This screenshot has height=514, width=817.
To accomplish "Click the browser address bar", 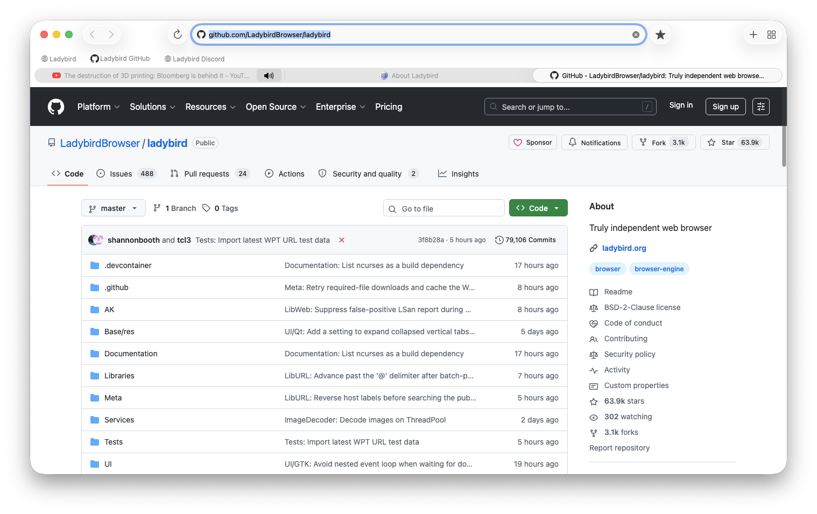I will (x=418, y=34).
